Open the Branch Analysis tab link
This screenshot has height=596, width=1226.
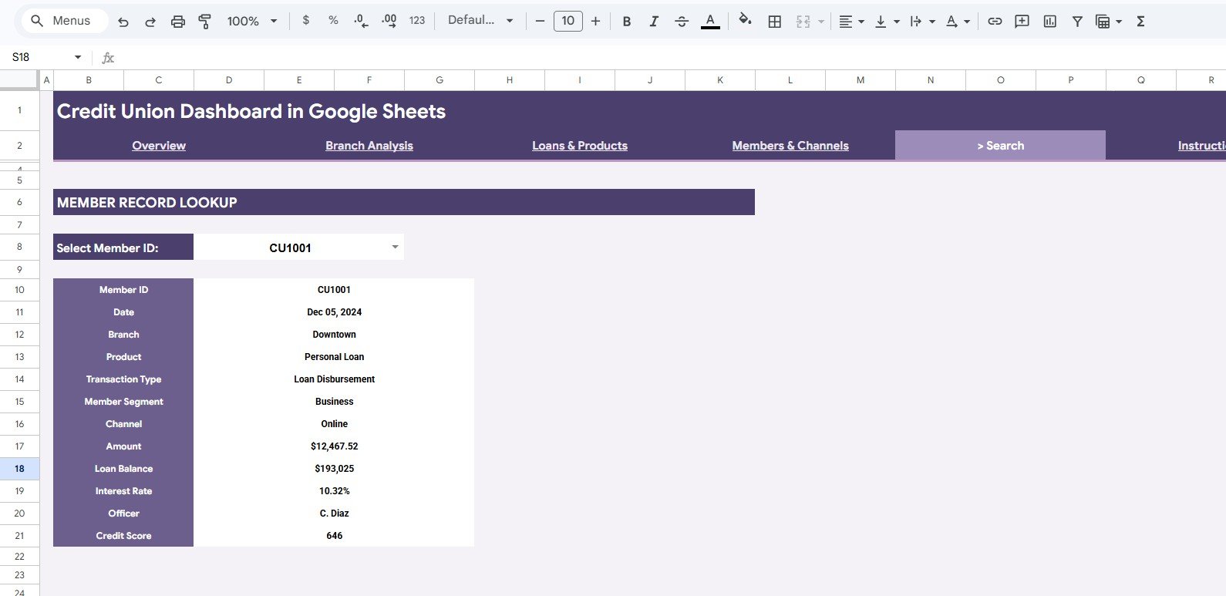369,146
